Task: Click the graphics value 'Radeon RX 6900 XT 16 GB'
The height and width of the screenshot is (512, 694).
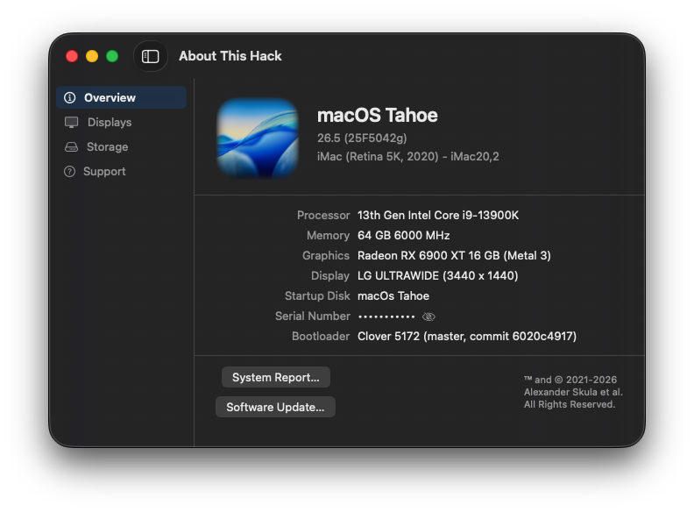Action: coord(428,255)
